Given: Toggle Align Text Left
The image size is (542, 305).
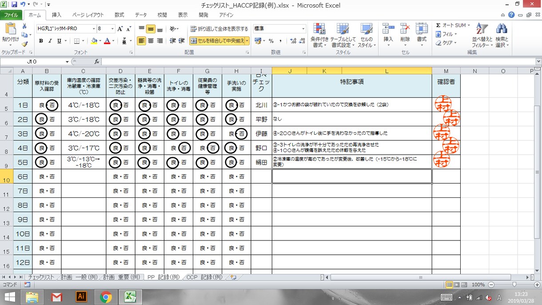Looking at the screenshot, I should [x=141, y=41].
